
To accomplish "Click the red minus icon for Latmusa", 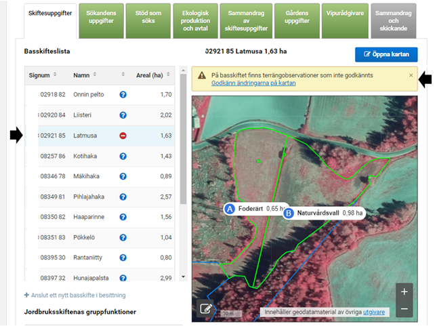I will [x=123, y=136].
